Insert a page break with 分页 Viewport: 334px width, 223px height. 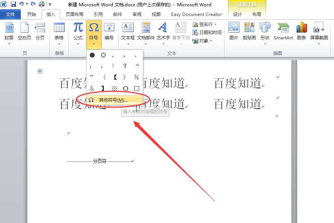coord(40,31)
